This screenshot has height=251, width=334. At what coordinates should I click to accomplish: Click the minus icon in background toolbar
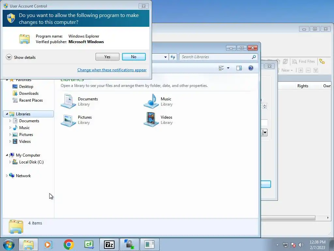308,70
